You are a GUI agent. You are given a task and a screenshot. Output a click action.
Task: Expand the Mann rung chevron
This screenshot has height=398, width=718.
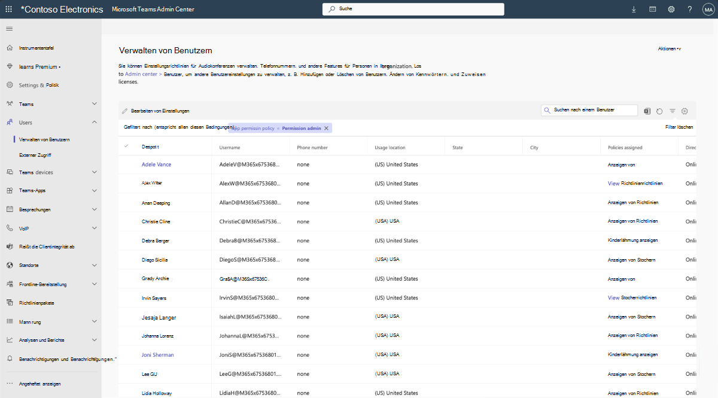(x=95, y=321)
